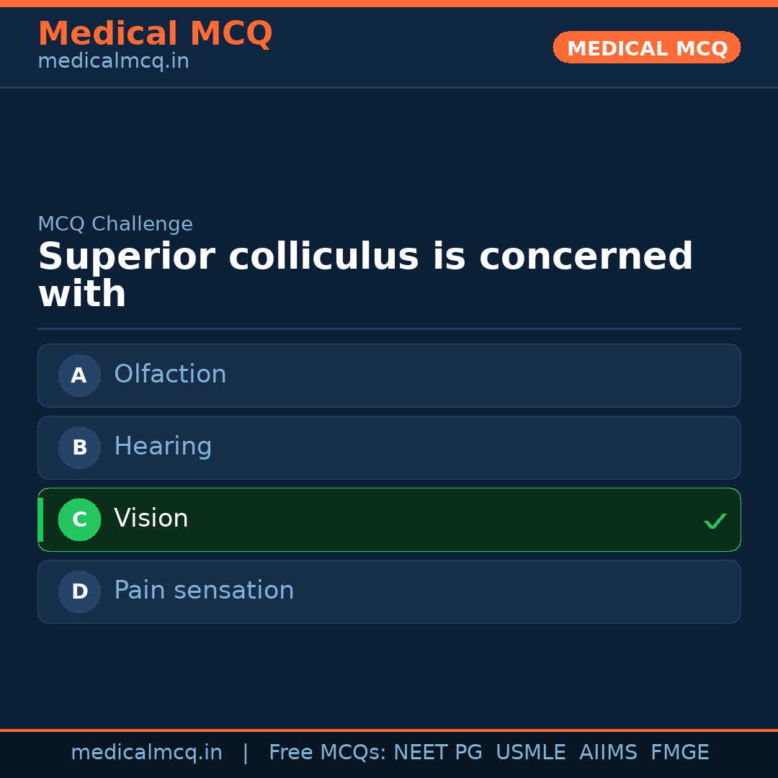This screenshot has height=778, width=778.
Task: Click the circular A badge beside Olfaction
Action: 79,375
